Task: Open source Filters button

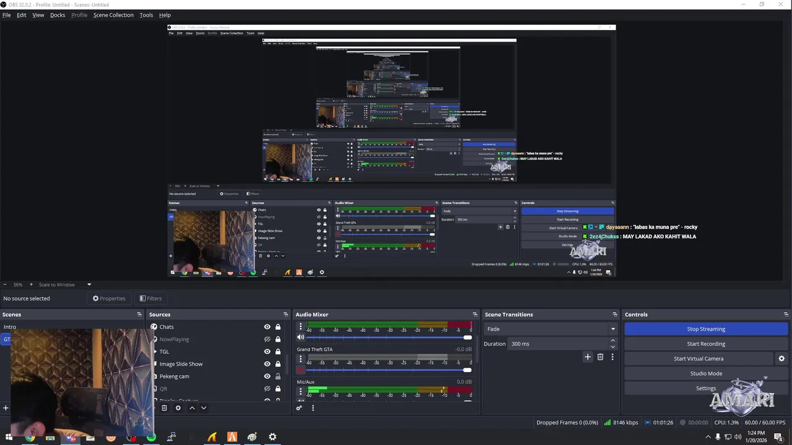Action: [150, 299]
